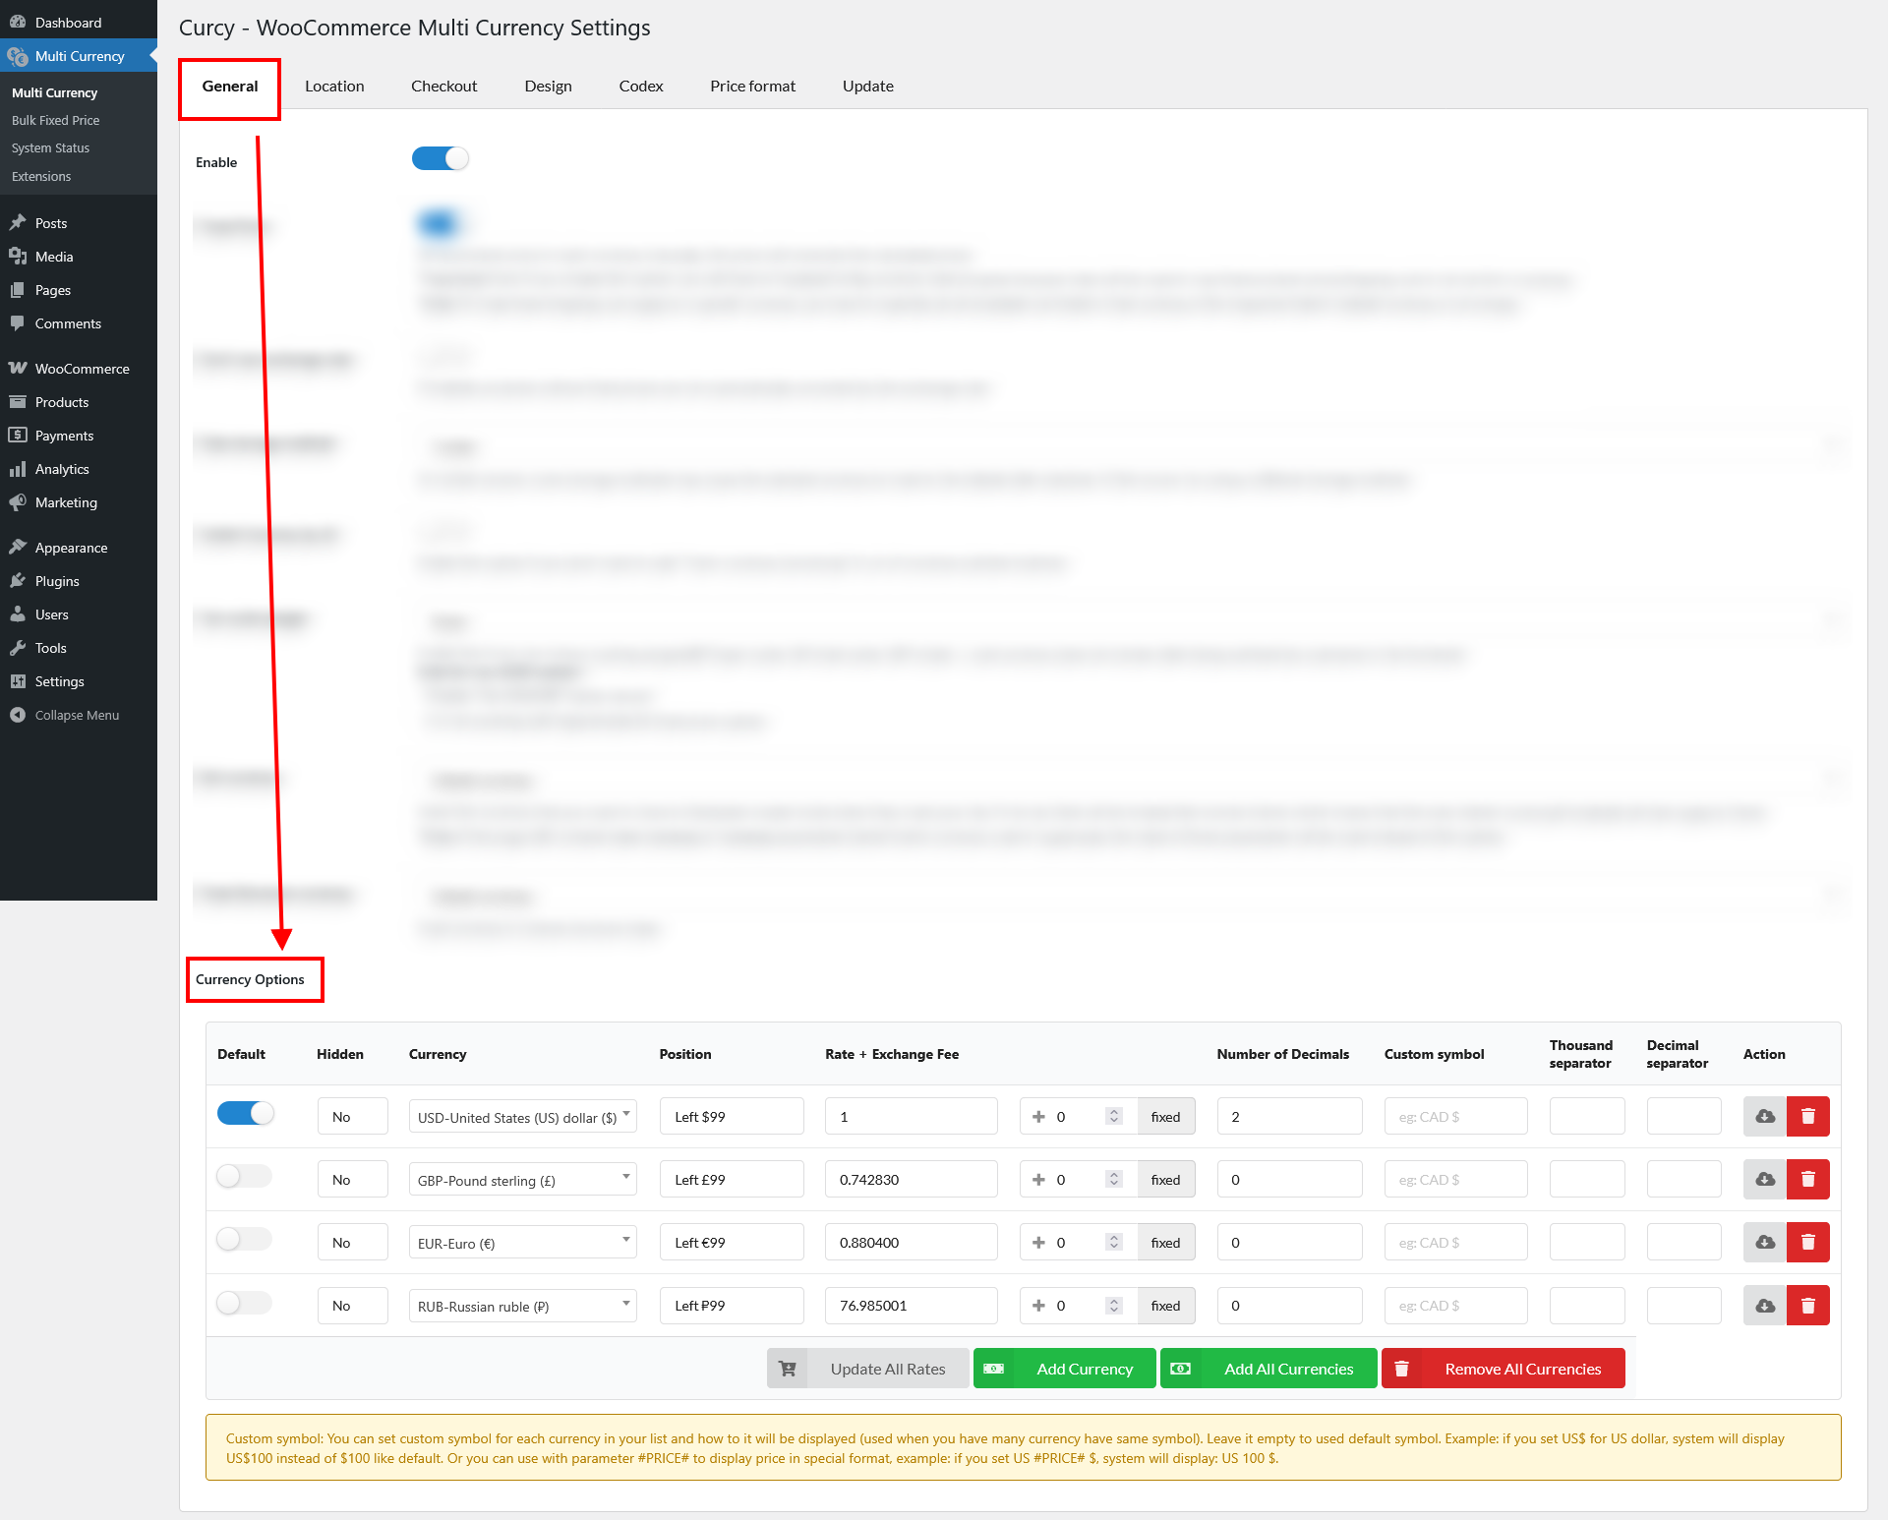Click the exchange fee stepper in RUB row

click(x=1114, y=1306)
